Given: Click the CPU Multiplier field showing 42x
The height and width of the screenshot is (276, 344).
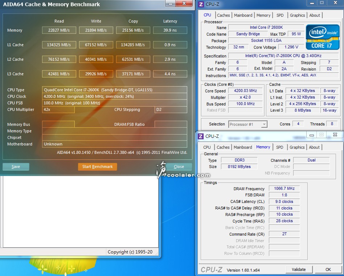Looking at the screenshot, I should [58, 109].
